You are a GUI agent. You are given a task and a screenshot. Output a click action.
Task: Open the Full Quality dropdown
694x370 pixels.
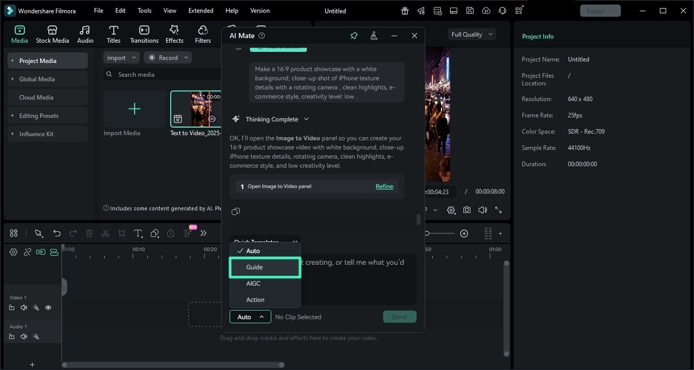coord(472,34)
